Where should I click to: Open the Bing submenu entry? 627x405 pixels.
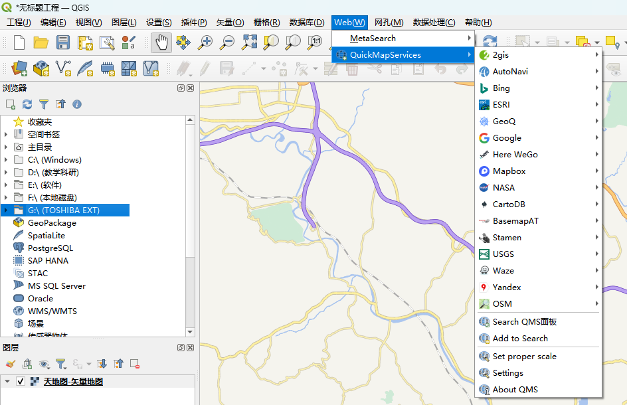click(539, 88)
